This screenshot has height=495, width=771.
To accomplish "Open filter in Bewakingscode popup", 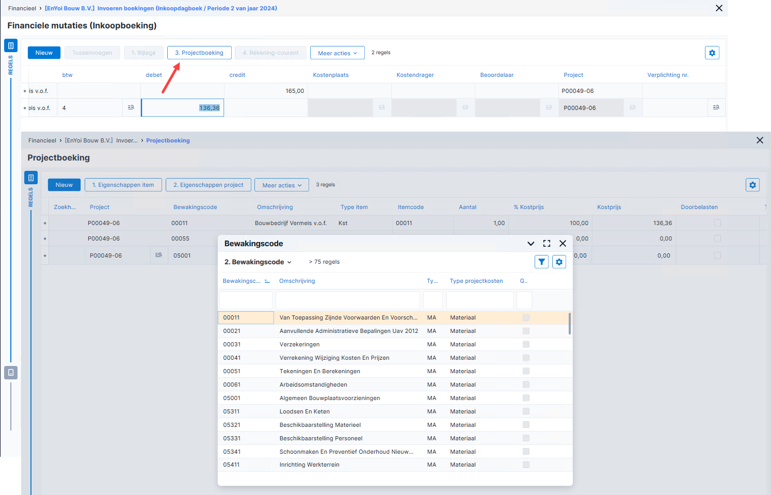I will (541, 262).
